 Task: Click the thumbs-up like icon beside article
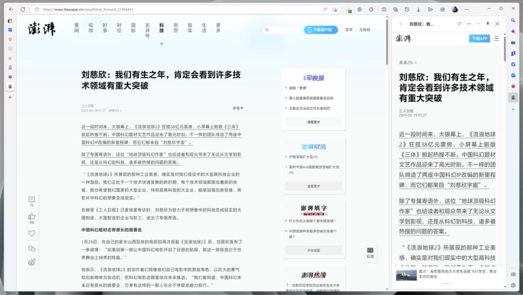click(32, 216)
